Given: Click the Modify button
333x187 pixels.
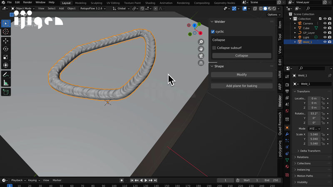Looking at the screenshot, I should coord(242,75).
